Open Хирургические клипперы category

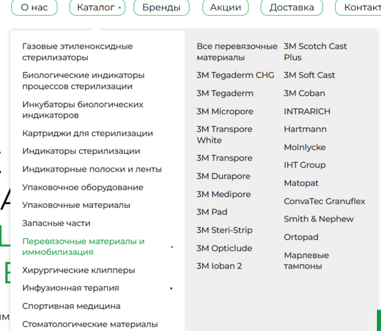tap(79, 270)
